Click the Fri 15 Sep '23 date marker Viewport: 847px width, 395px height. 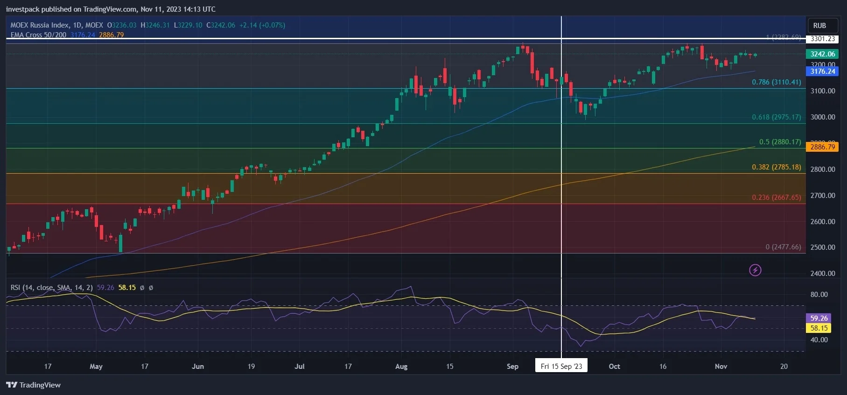tap(561, 366)
